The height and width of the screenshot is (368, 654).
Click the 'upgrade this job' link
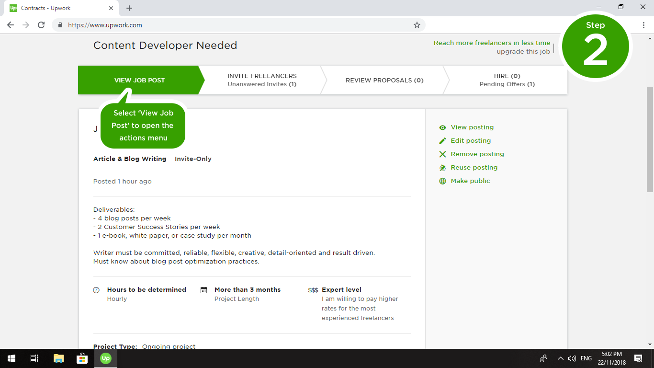click(523, 52)
